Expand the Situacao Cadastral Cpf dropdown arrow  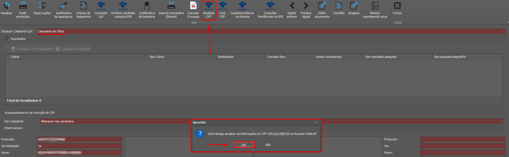click(503, 31)
